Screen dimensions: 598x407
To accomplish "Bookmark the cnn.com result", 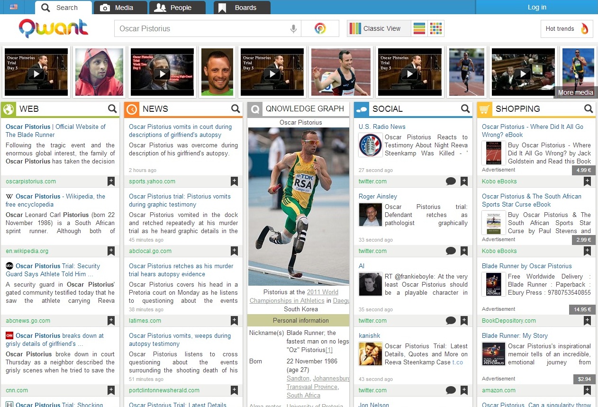I will tap(111, 390).
